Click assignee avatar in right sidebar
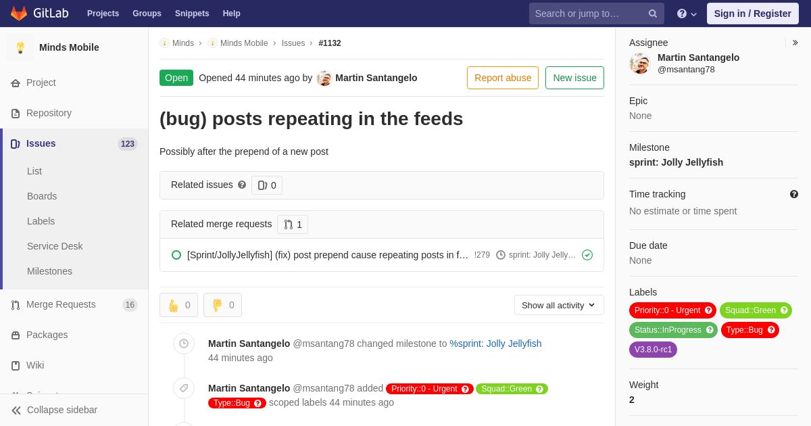 point(640,64)
